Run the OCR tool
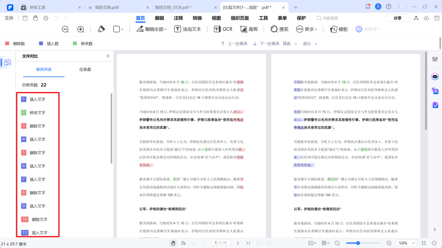The height and width of the screenshot is (248, 442). 223,29
